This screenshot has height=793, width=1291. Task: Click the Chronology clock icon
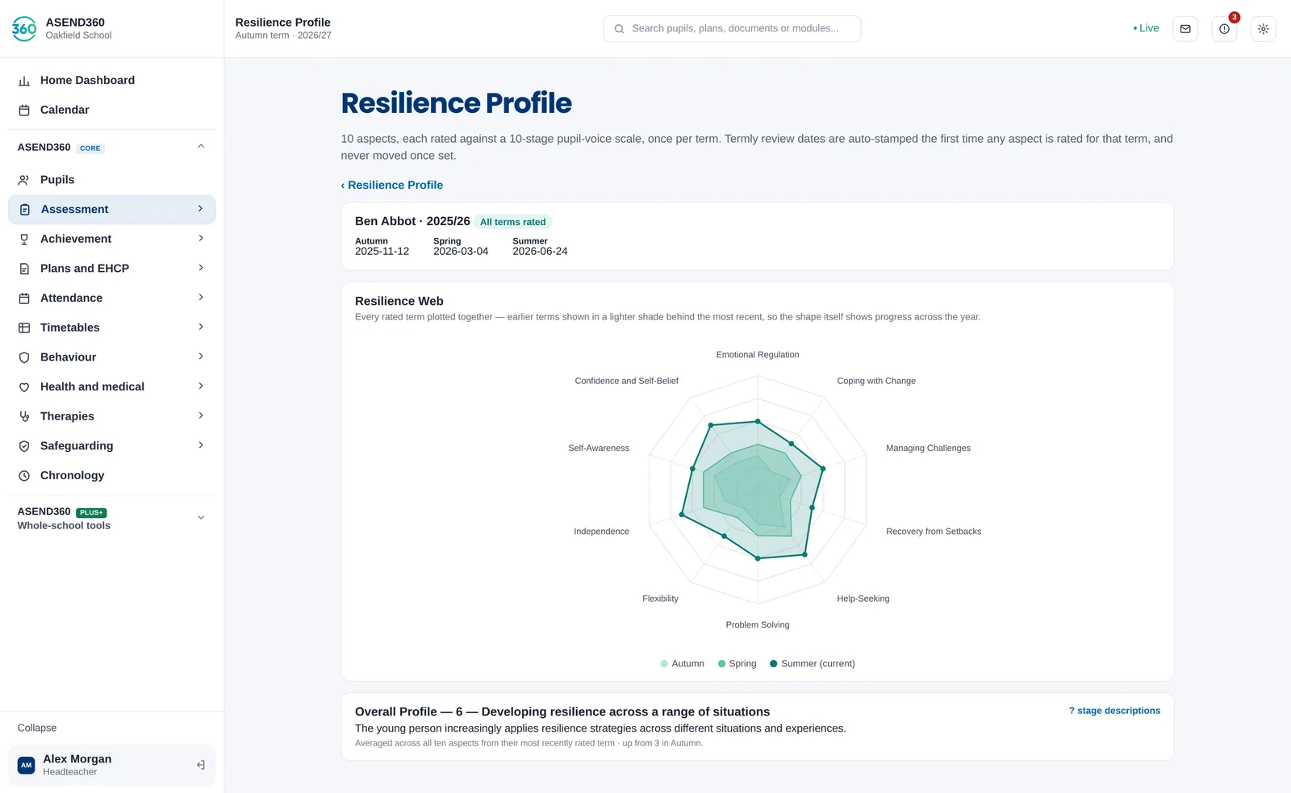pyautogui.click(x=24, y=476)
